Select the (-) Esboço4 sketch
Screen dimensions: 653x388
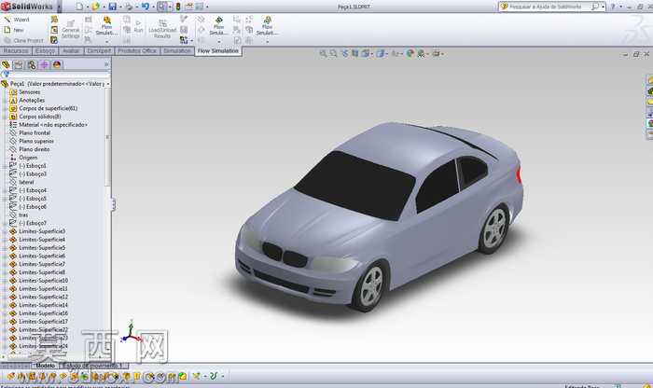tap(28, 190)
